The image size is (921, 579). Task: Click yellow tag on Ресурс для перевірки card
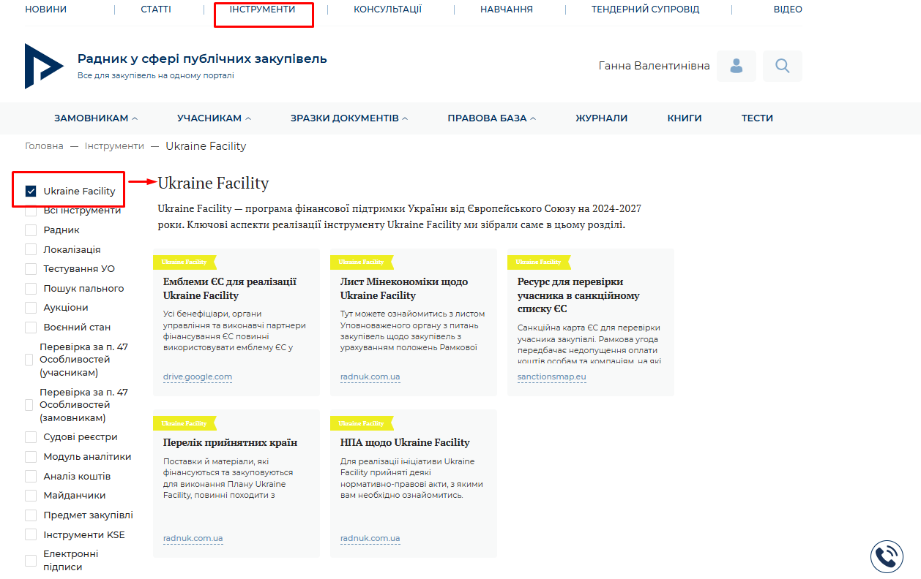tap(539, 262)
